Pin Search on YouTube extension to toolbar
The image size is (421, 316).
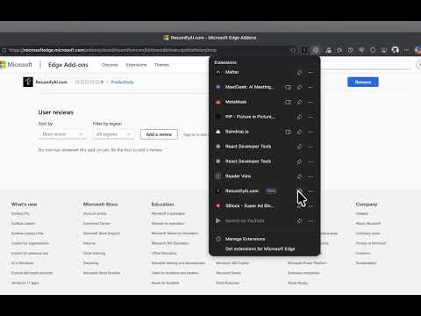[299, 221]
